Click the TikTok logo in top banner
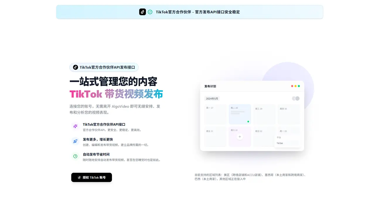This screenshot has width=375, height=203. point(142,12)
